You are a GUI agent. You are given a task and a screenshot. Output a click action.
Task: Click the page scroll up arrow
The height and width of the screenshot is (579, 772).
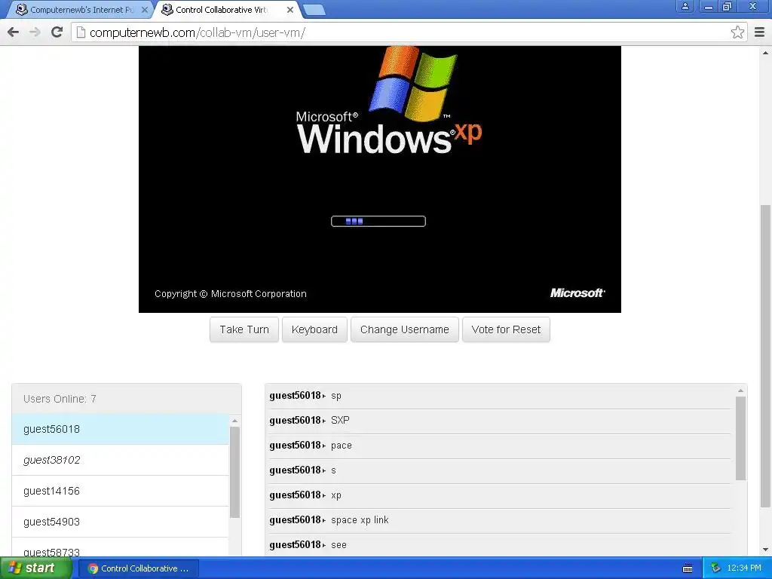765,52
